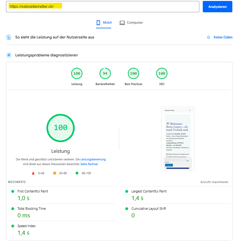244x241 pixels.
Task: Click the Cumulative Layout Shift value 0
Action: pos(133,215)
